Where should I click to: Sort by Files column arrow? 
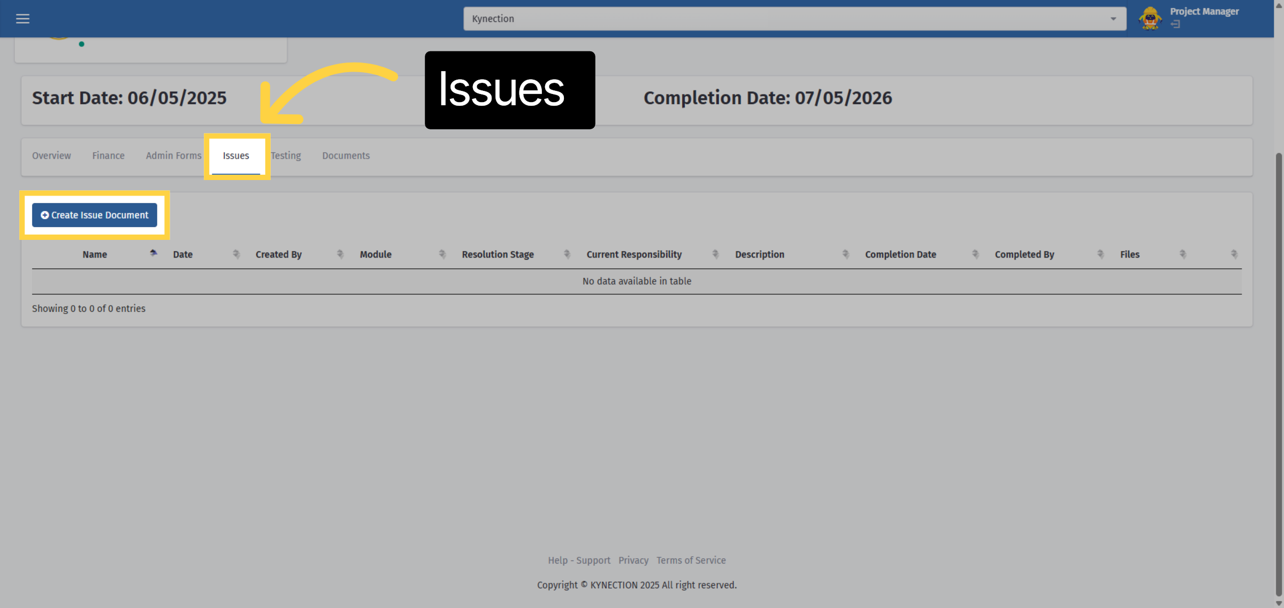pos(1182,254)
